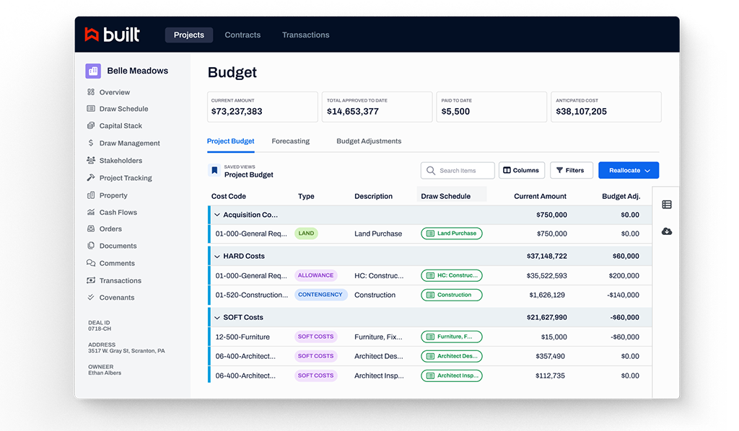Switch to the Forecasting tab
The height and width of the screenshot is (431, 739).
point(290,141)
